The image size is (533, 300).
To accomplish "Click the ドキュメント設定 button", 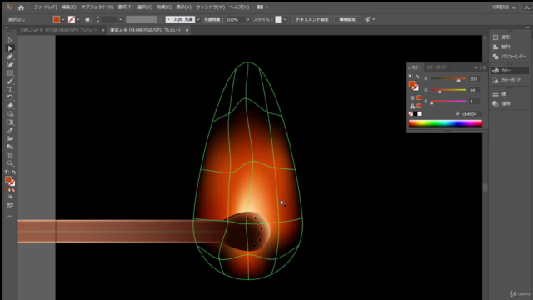I will 312,19.
